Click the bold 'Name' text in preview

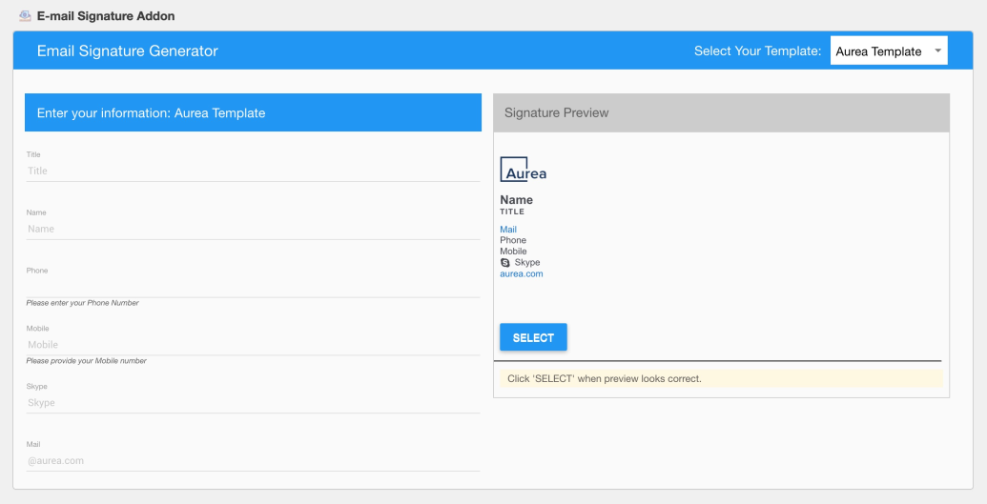tap(516, 199)
